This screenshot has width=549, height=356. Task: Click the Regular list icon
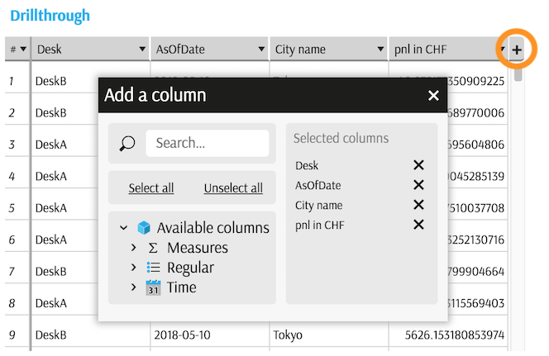click(x=153, y=268)
